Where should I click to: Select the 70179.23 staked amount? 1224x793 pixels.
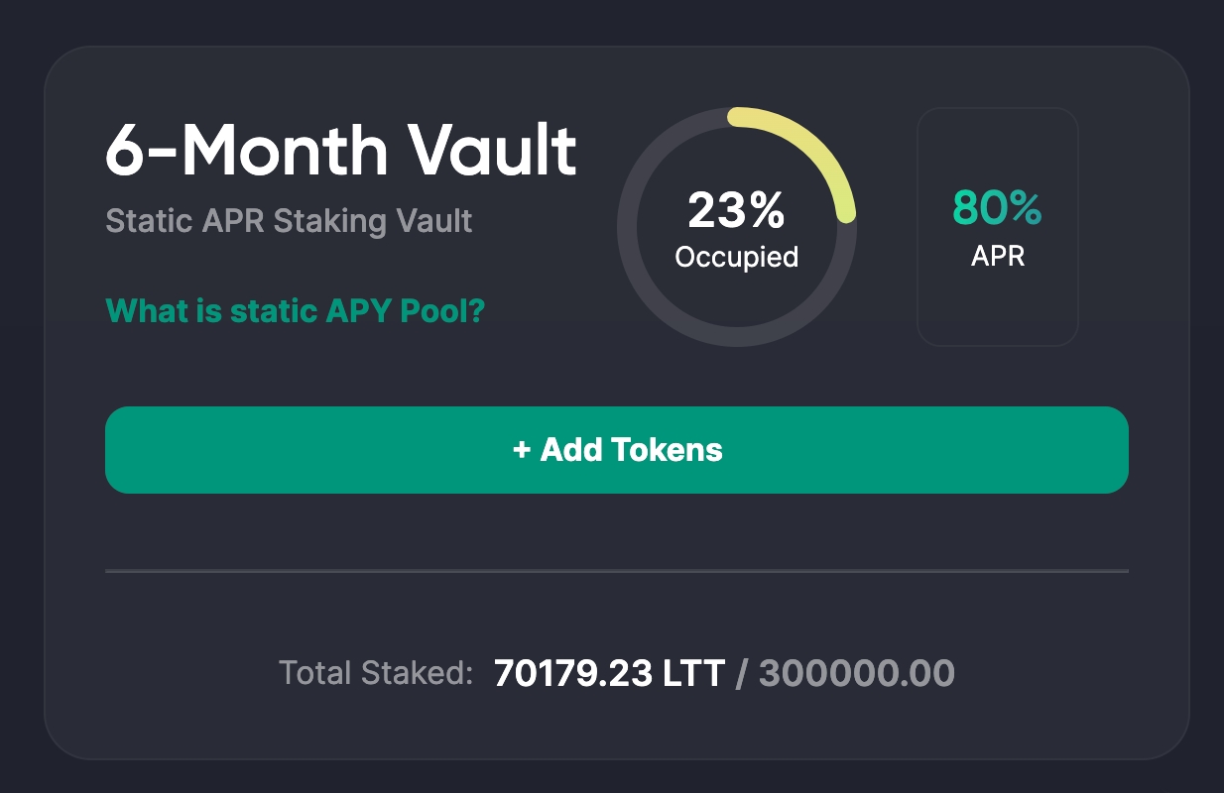click(x=572, y=673)
